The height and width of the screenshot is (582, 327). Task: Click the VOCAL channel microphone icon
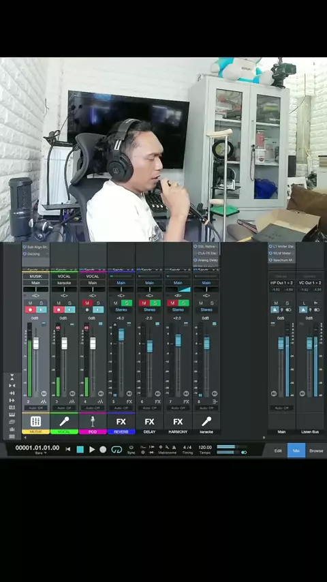64,421
